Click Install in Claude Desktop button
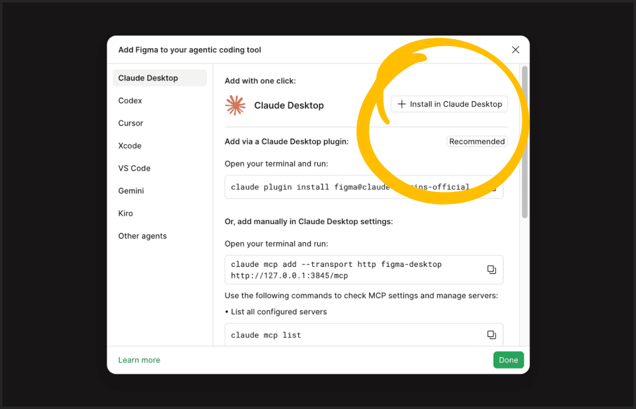636x409 pixels. pyautogui.click(x=449, y=104)
